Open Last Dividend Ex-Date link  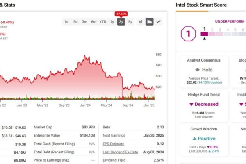click(120, 152)
